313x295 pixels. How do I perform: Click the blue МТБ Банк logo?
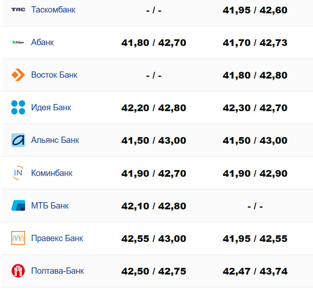[x=18, y=206]
